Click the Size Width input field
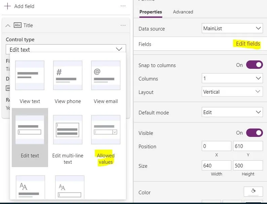 tap(216, 165)
